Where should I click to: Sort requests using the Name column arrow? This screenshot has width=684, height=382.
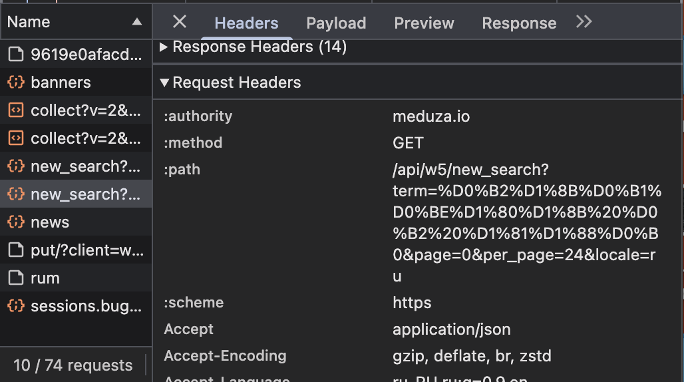click(137, 22)
